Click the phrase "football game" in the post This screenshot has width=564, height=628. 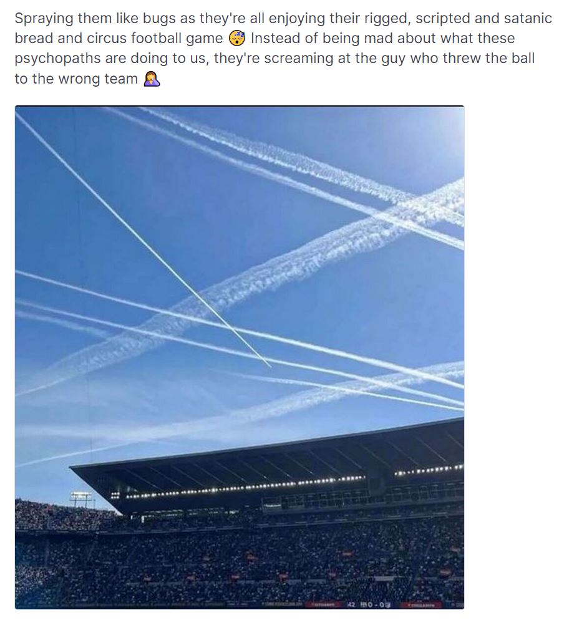pyautogui.click(x=177, y=39)
